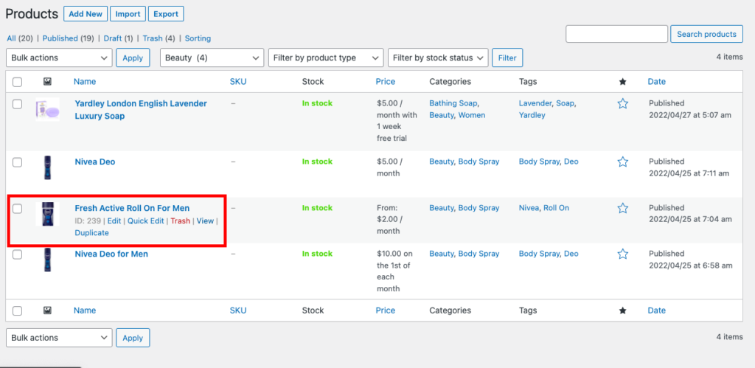Viewport: 755px width, 368px height.
Task: Open Bathing Soap category link
Action: (x=453, y=103)
